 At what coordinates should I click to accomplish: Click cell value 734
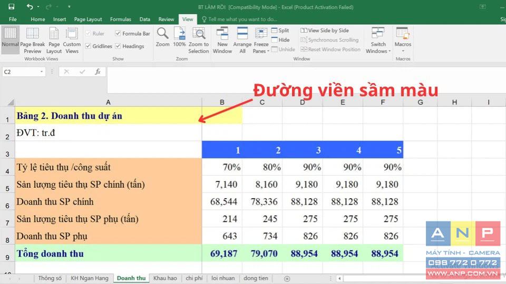point(262,236)
